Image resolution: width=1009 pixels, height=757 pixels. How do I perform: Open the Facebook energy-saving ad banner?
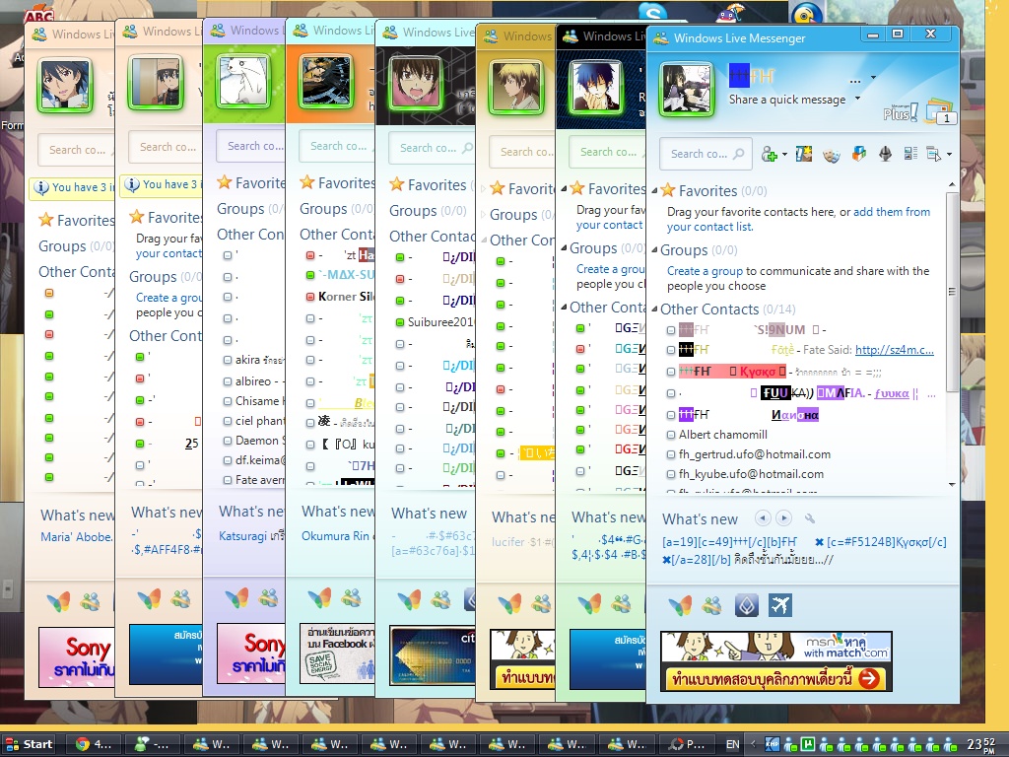tap(337, 654)
